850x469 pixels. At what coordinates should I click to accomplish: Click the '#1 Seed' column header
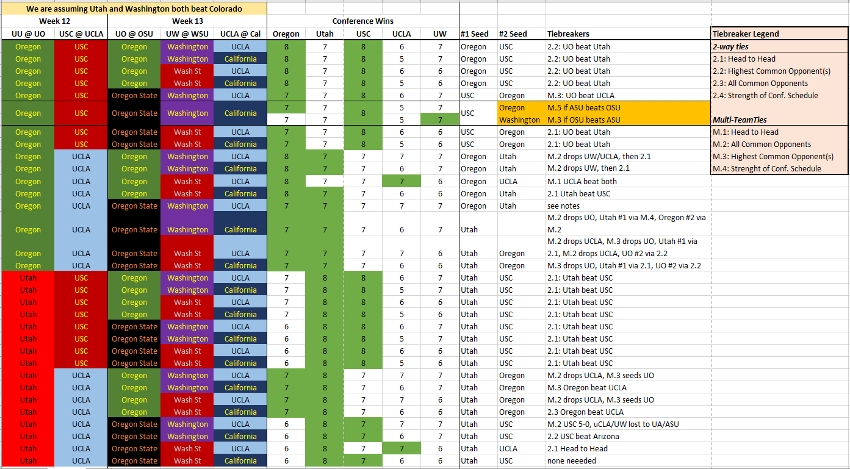pyautogui.click(x=478, y=34)
